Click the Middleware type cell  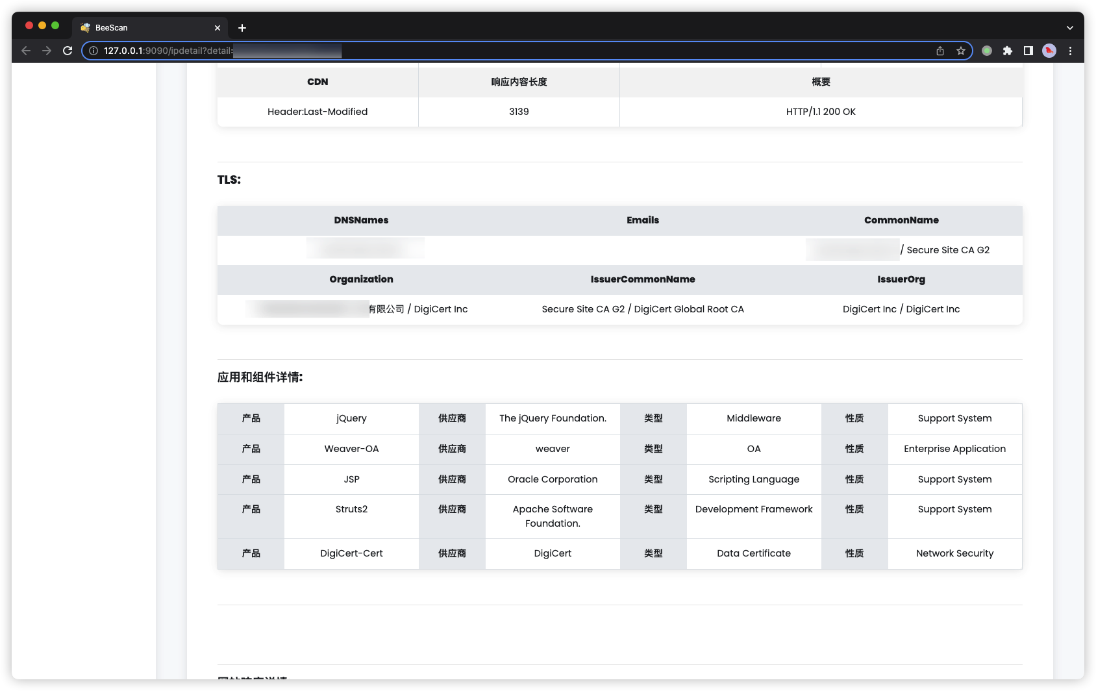pyautogui.click(x=754, y=419)
